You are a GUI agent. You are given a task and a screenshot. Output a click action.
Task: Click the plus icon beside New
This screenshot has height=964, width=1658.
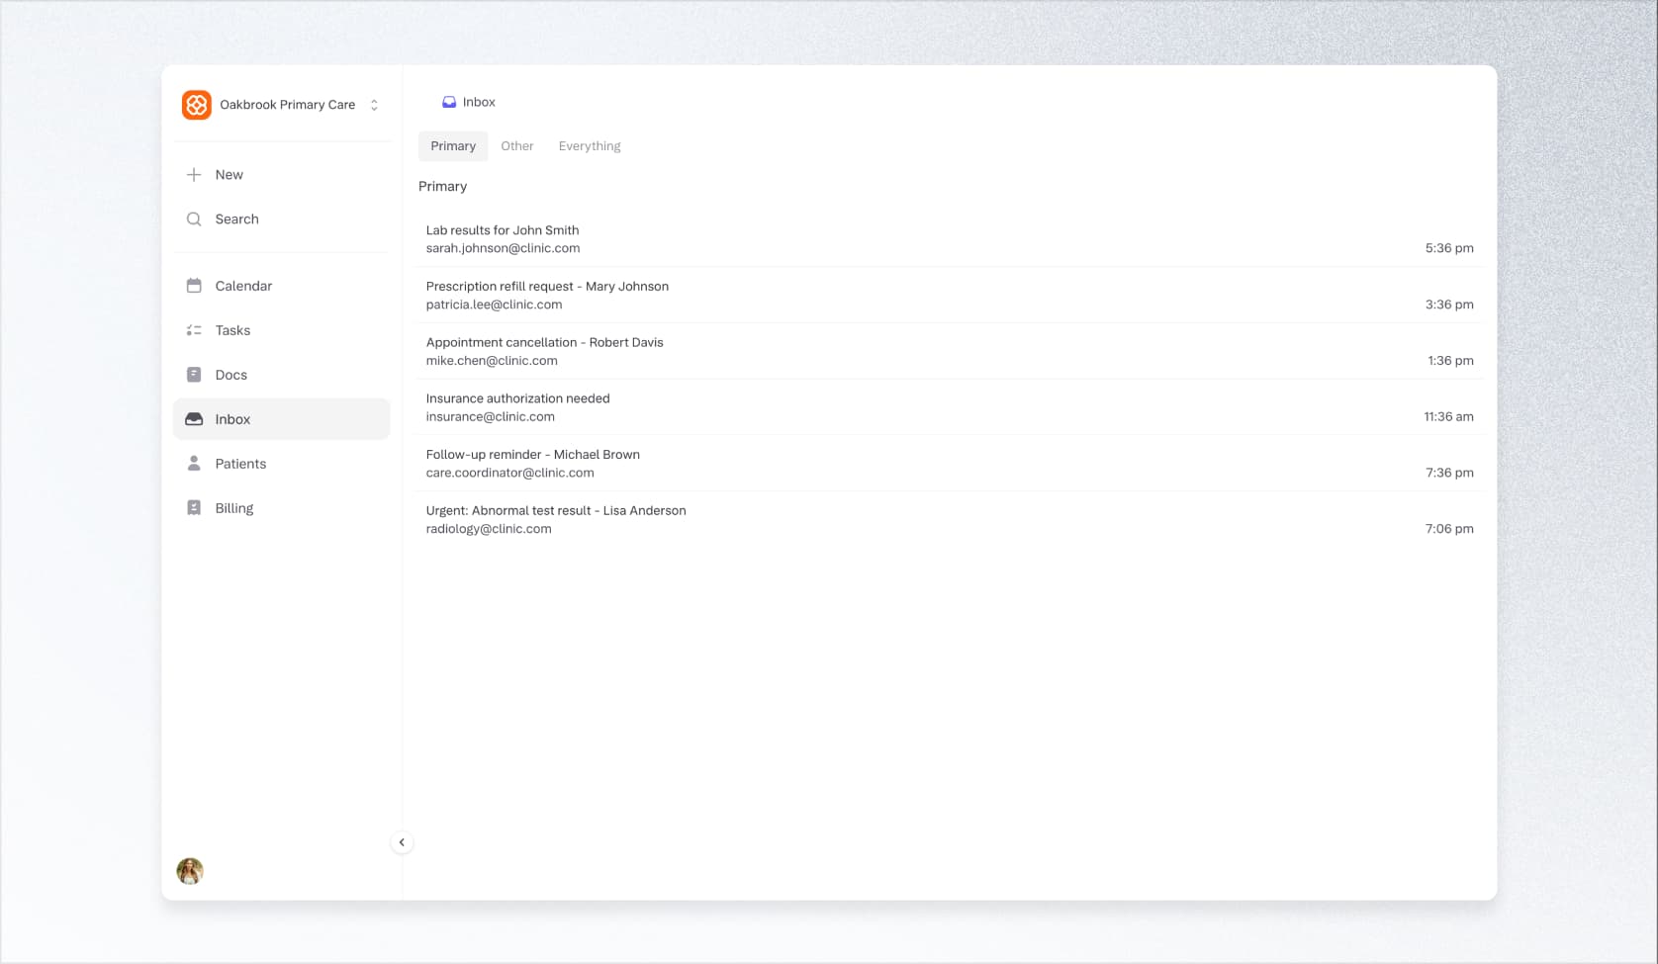click(194, 175)
